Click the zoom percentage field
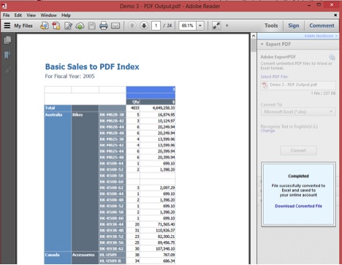Screen dimensions: 342x265 187,26
